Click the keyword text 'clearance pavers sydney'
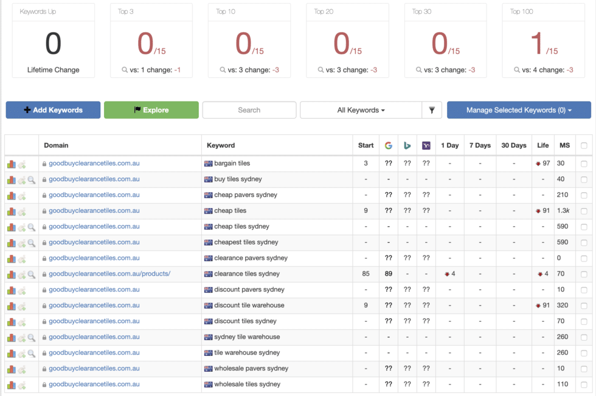 click(251, 258)
